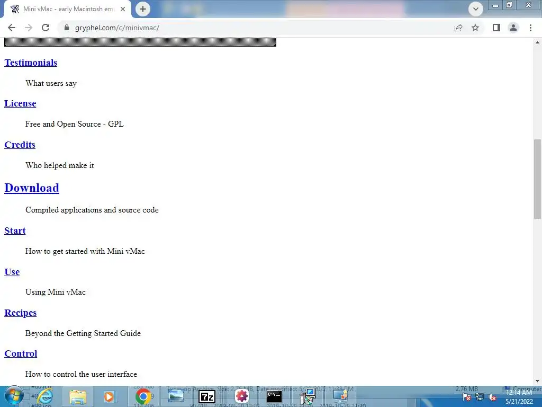Open the monitor app taskbar icon
This screenshot has width=542, height=407.
340,396
